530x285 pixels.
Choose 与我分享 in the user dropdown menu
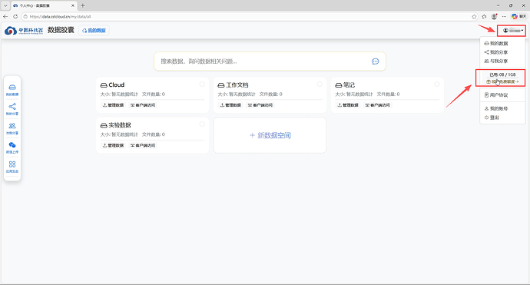click(496, 61)
